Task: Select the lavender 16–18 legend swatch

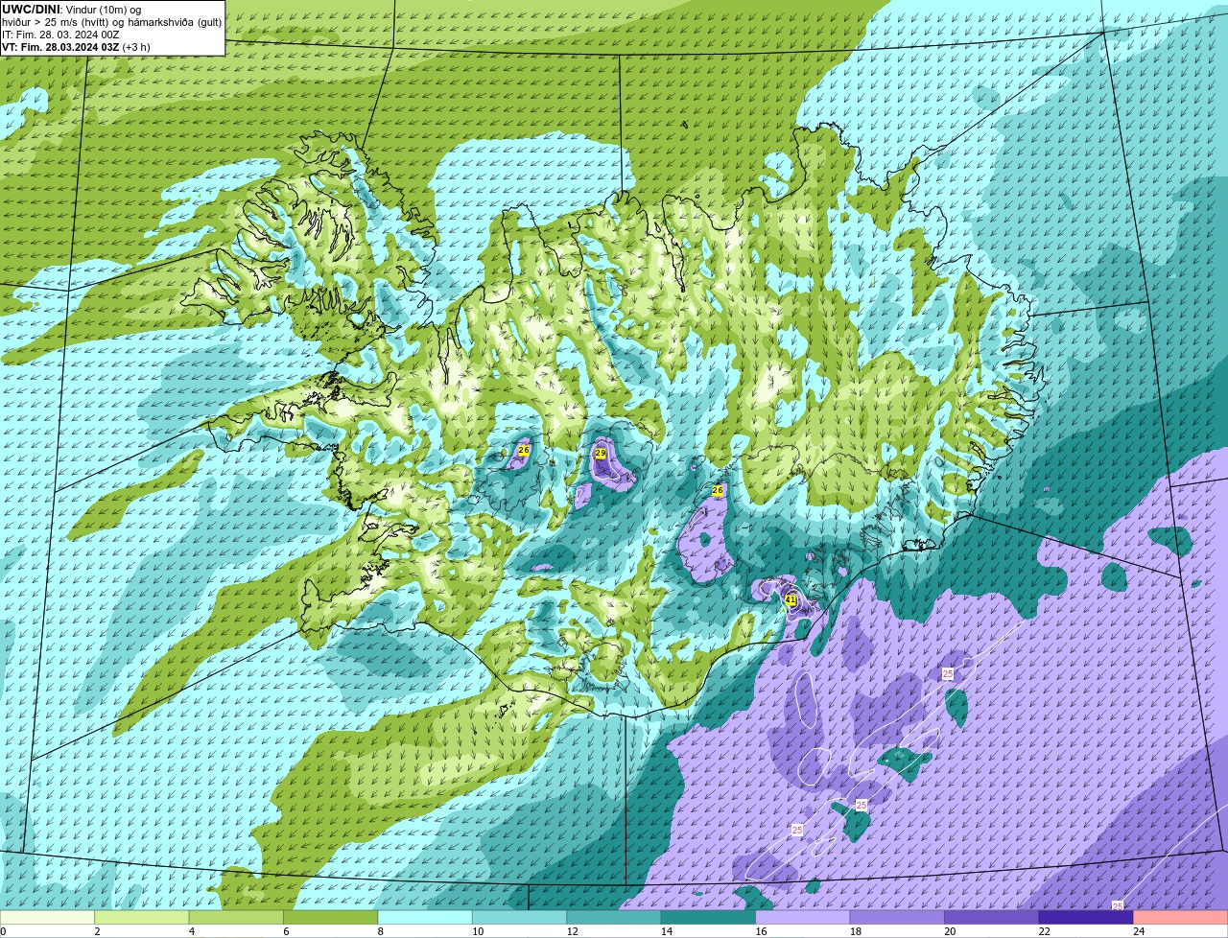Action: coord(803,918)
